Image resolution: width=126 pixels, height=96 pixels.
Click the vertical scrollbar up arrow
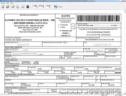click(125, 10)
